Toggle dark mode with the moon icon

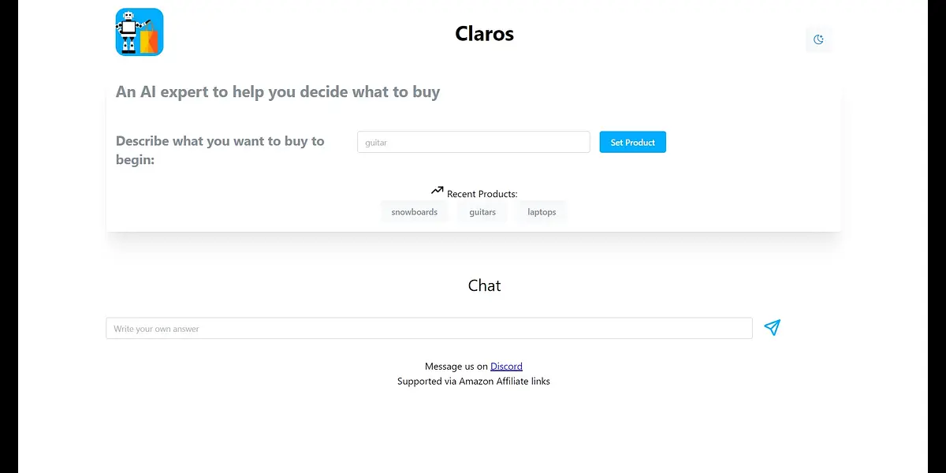[x=818, y=39]
